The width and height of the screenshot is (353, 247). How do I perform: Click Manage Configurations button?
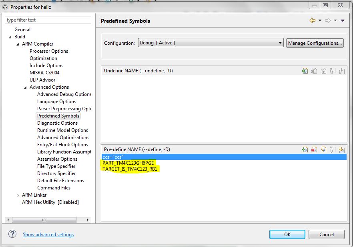315,43
